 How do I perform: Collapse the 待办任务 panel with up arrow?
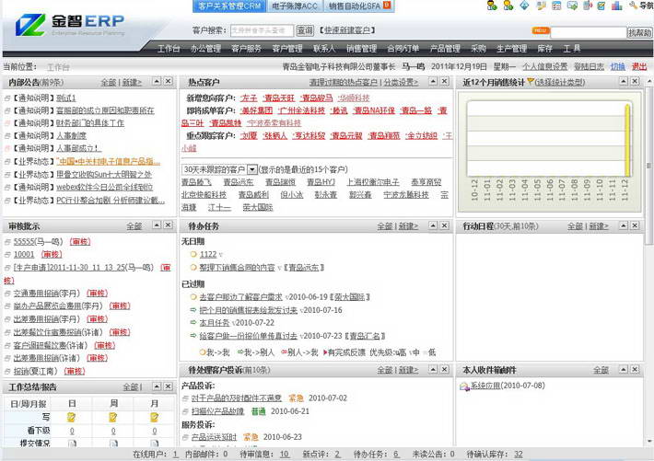(433, 225)
